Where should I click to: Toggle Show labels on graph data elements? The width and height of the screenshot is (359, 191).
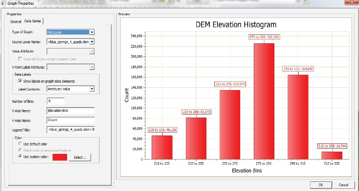20,81
